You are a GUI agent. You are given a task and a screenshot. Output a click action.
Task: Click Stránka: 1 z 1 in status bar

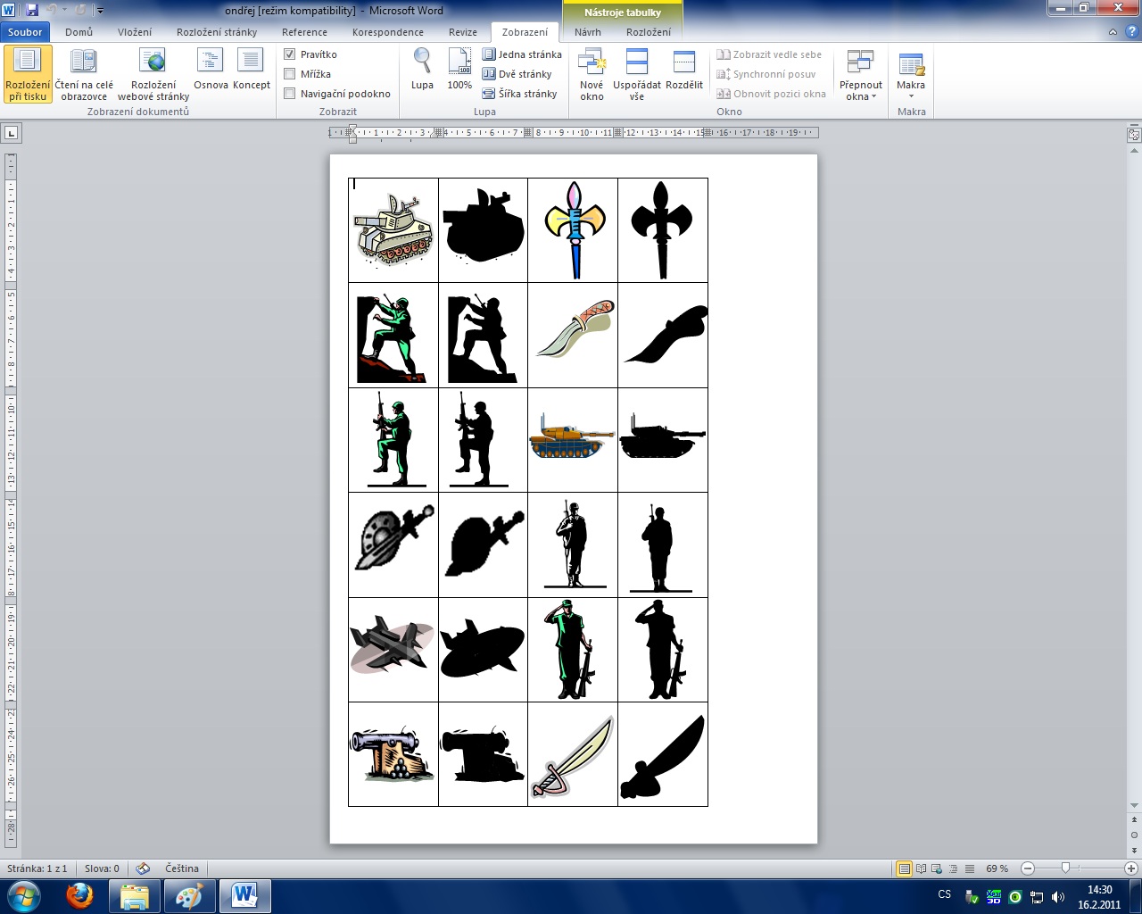[x=37, y=868]
